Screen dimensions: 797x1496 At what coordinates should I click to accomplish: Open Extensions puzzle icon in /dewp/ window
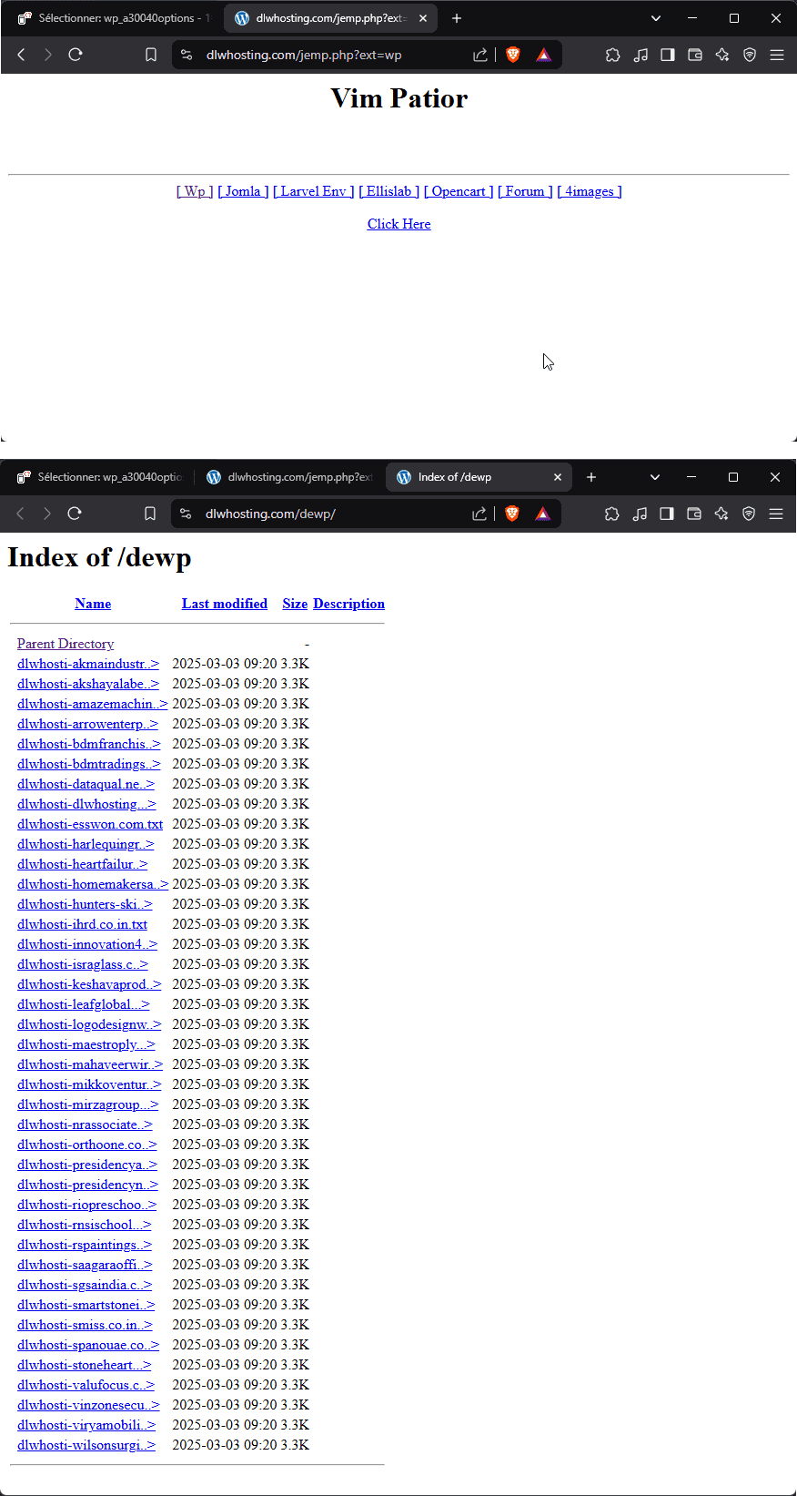pyautogui.click(x=612, y=514)
